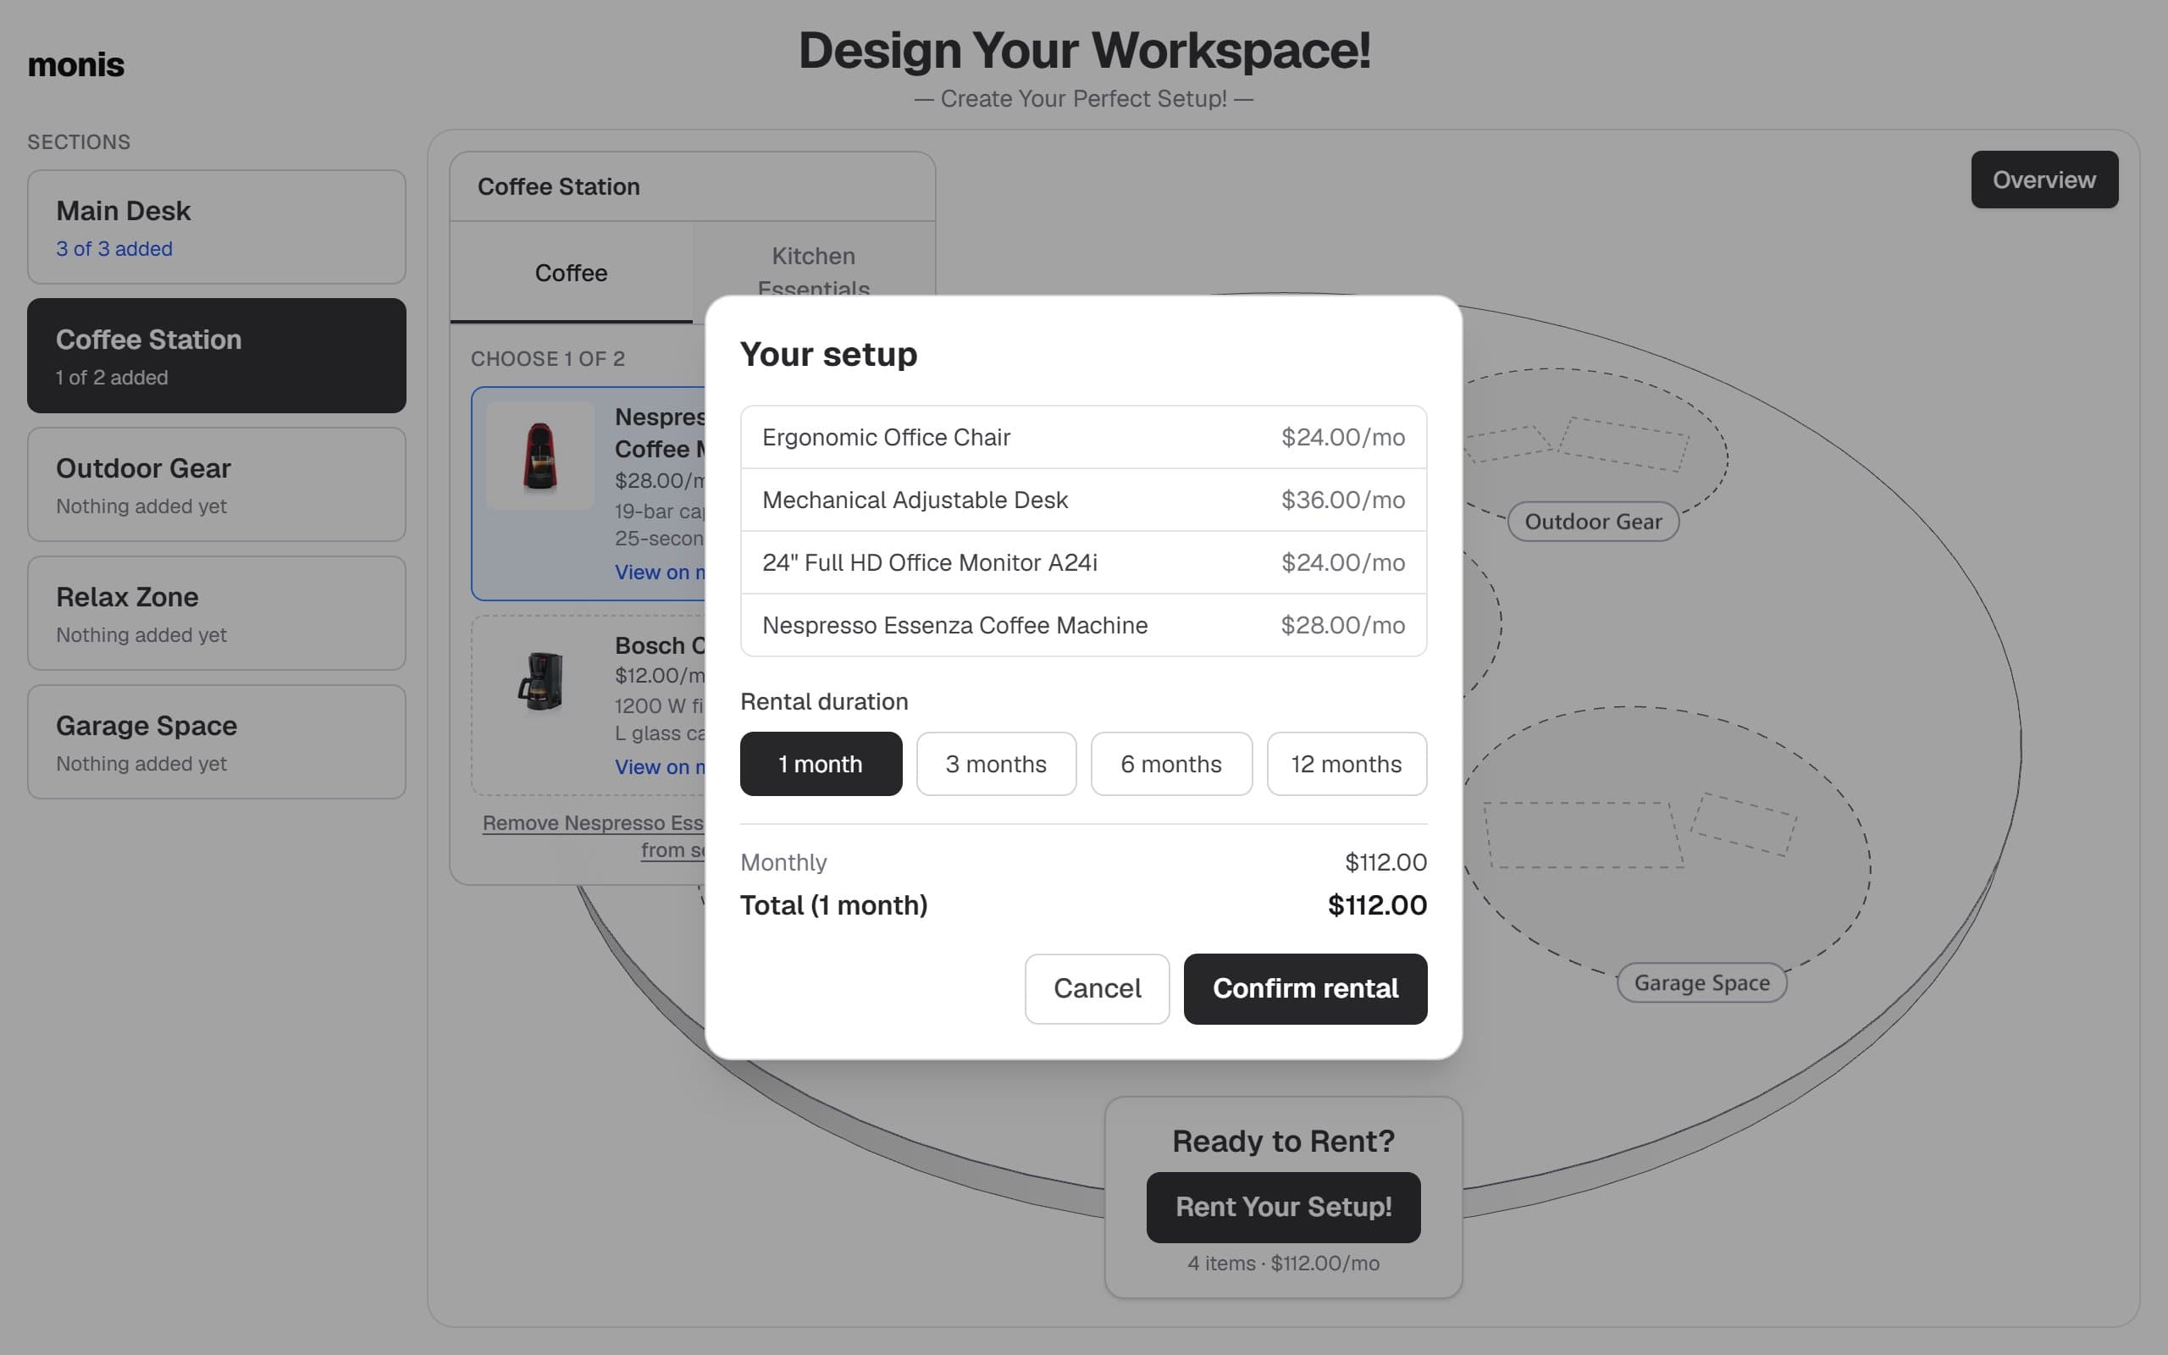Open the Bosch View on link

tap(661, 767)
